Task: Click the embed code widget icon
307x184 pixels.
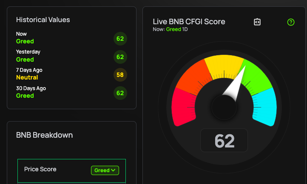Action: [257, 22]
